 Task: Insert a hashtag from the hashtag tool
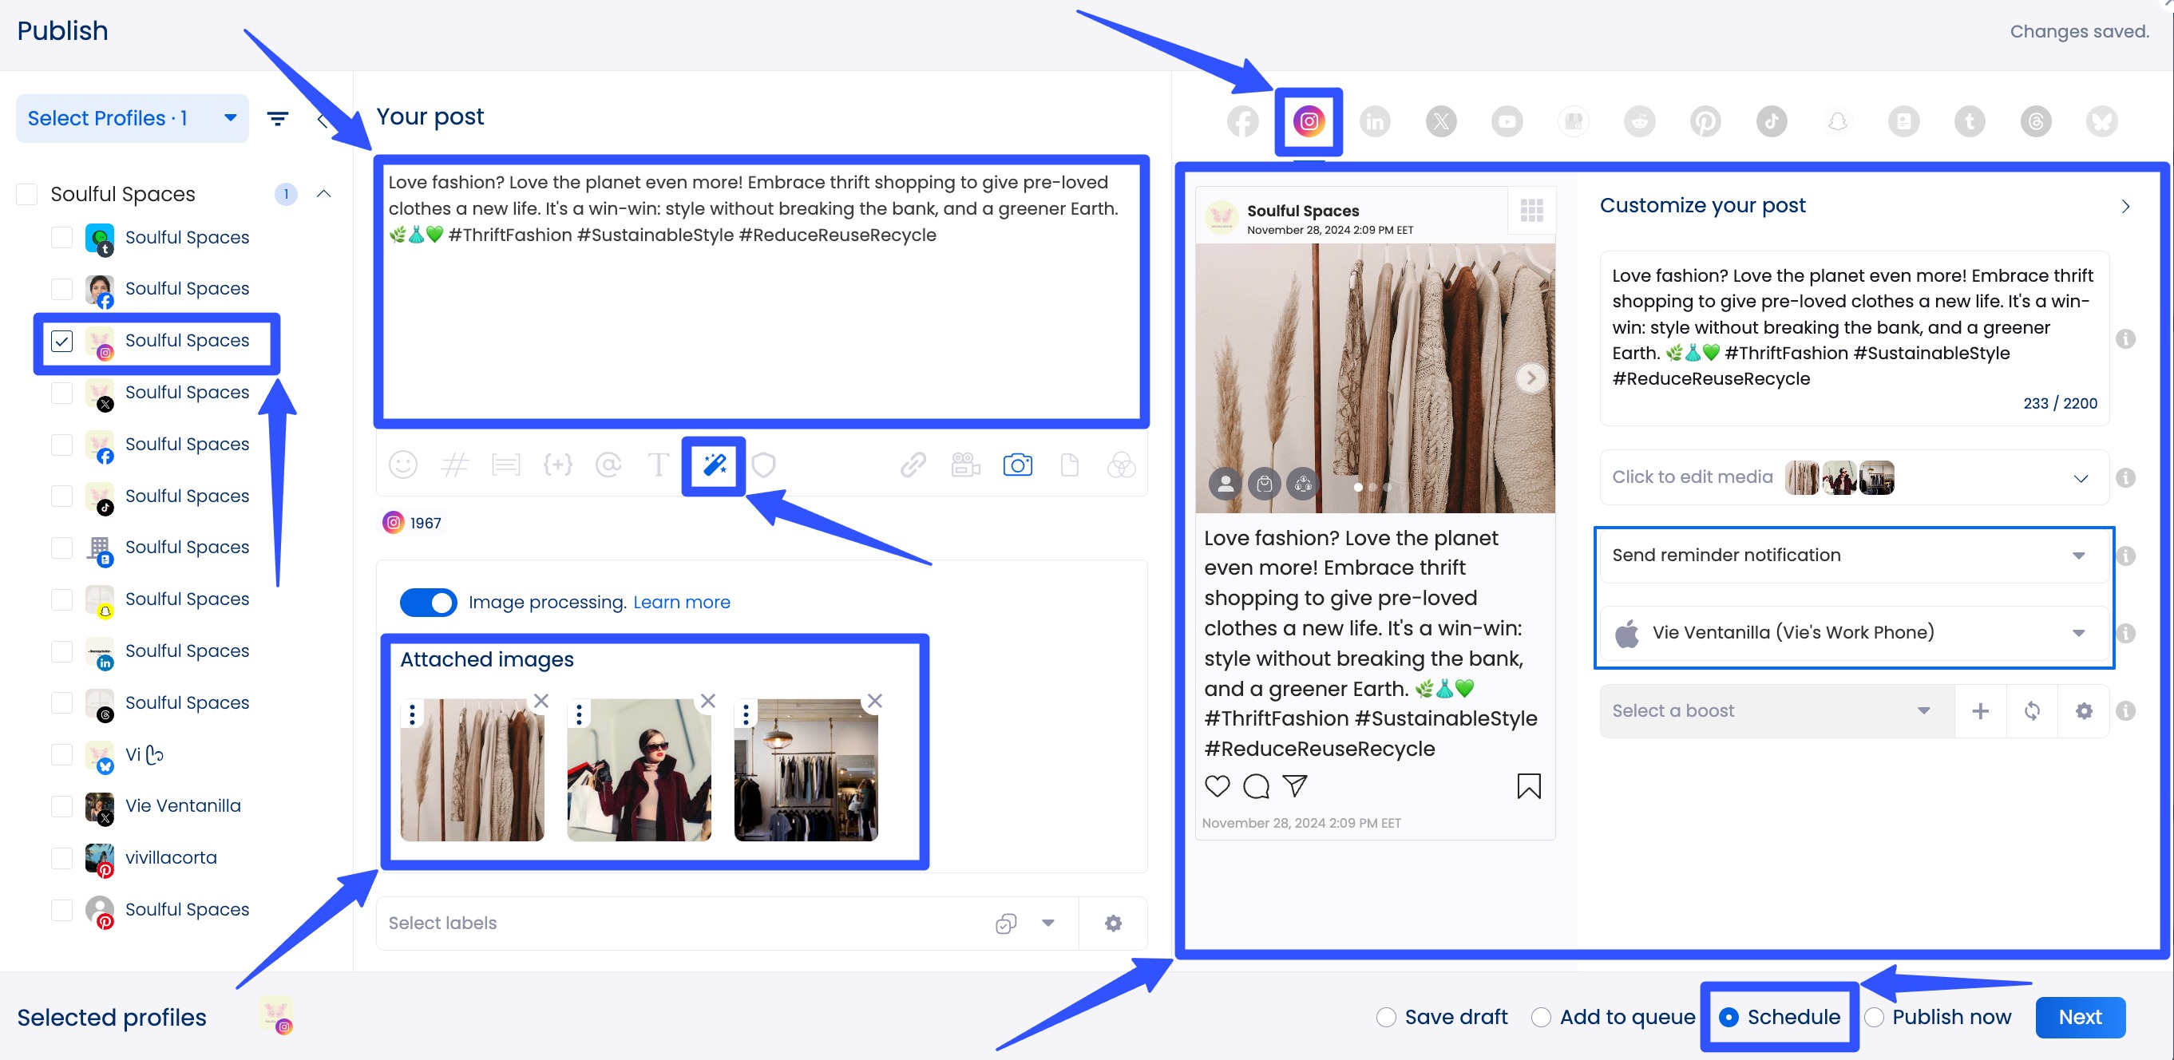[x=455, y=465]
